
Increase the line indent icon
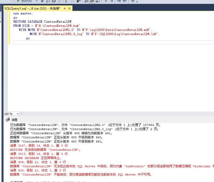pos(125,1)
